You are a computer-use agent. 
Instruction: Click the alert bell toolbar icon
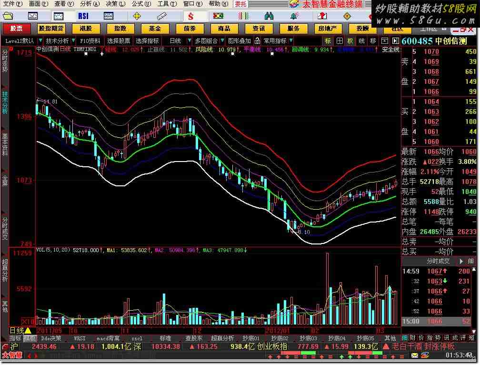(x=295, y=16)
